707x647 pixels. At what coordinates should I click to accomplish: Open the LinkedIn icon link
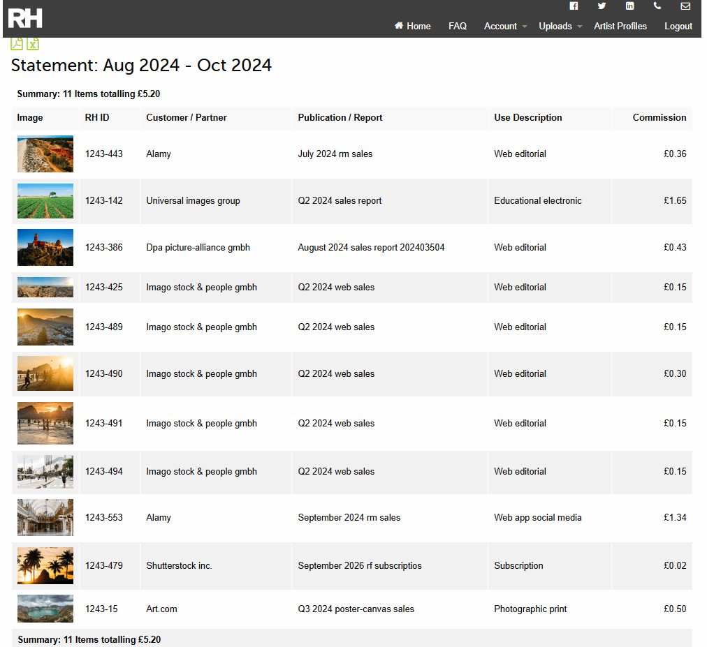(629, 6)
